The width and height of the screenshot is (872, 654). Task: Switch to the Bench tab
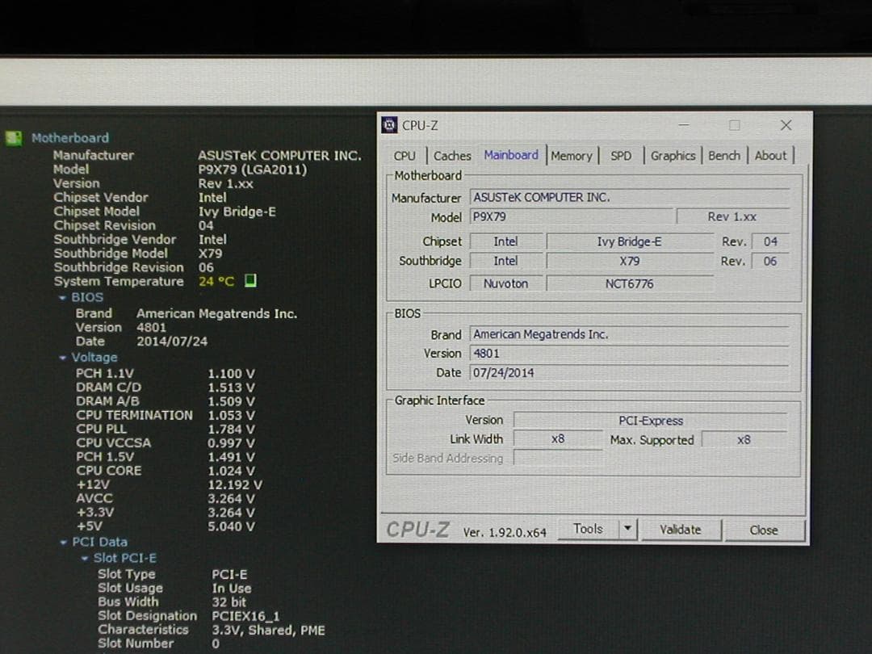(724, 155)
